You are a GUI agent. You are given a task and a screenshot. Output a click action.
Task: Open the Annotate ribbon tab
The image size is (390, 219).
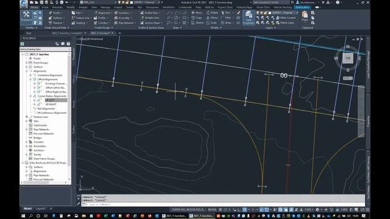coord(57,7)
